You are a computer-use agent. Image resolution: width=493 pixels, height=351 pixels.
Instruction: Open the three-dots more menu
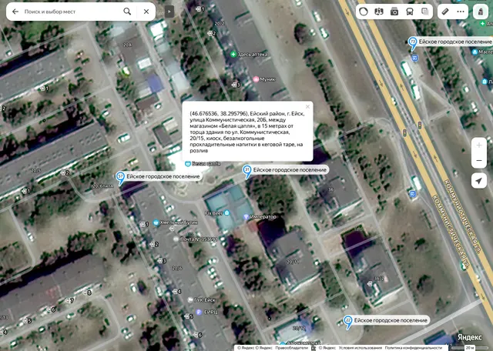[461, 12]
